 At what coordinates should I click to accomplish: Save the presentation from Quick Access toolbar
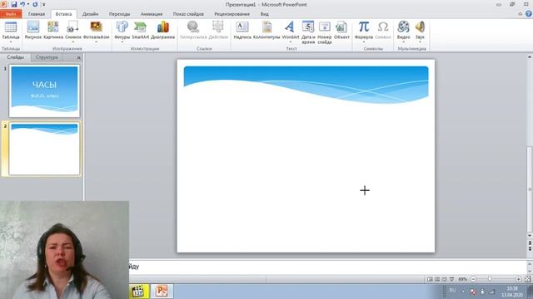tap(14, 4)
